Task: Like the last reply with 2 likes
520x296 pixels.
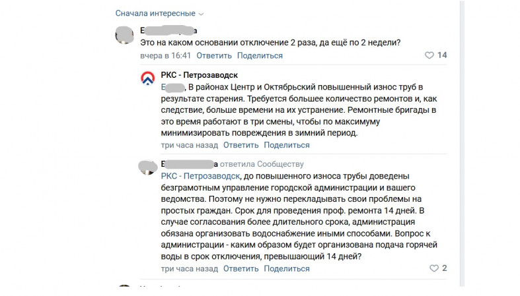Action: tap(434, 268)
